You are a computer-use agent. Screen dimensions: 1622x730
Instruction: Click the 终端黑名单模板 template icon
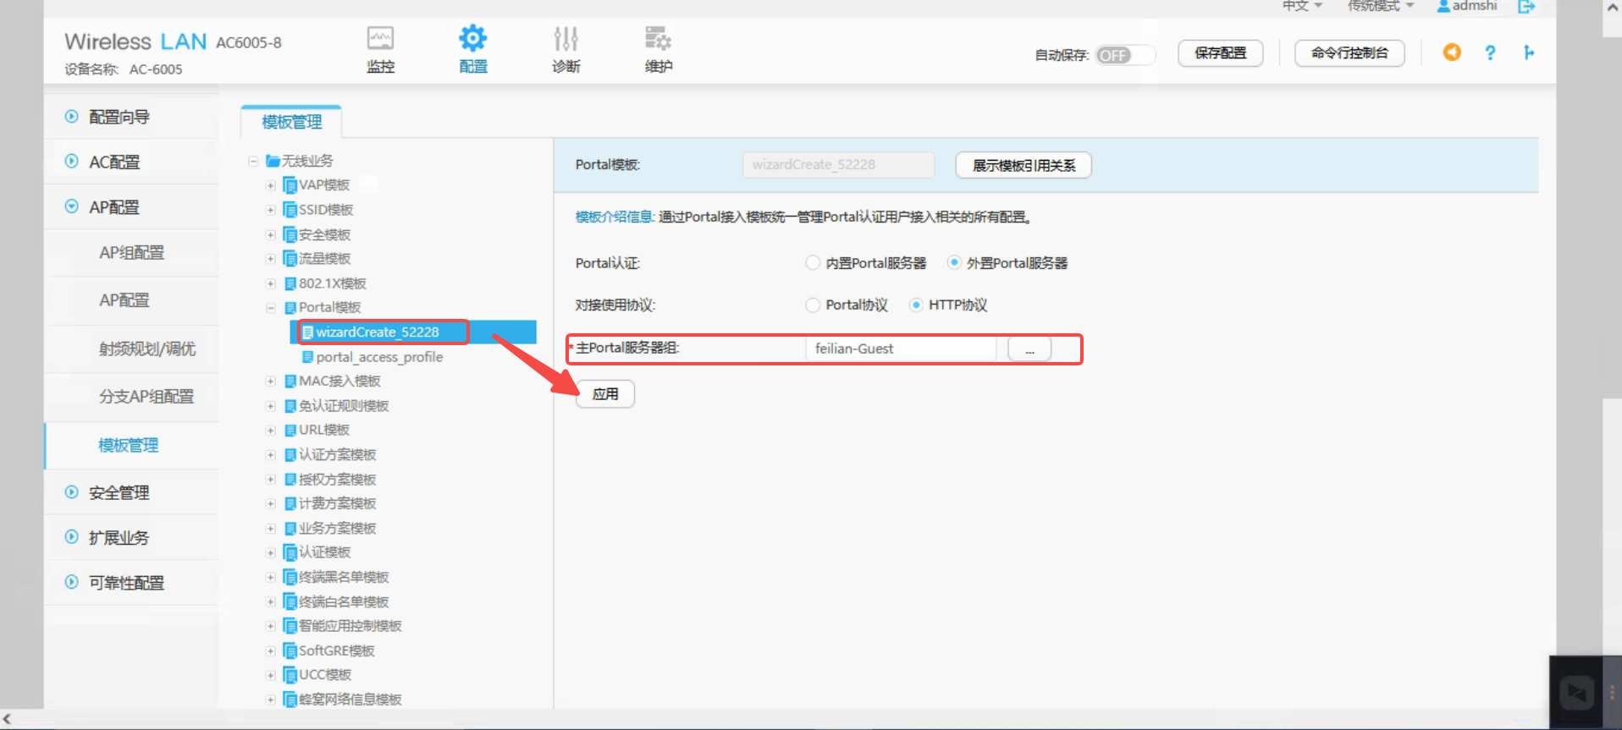[290, 577]
